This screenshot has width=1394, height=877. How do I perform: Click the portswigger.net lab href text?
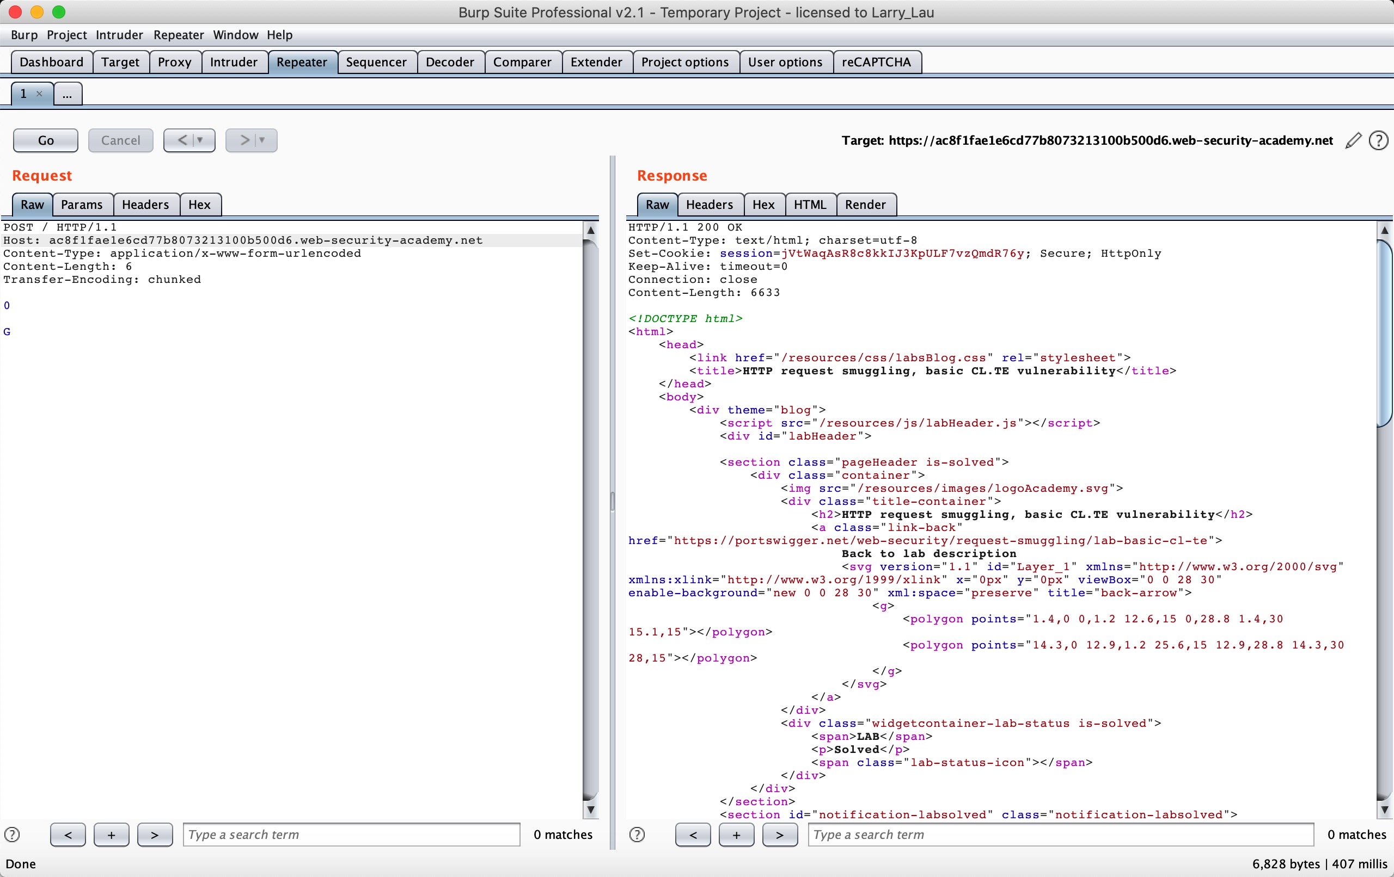pyautogui.click(x=941, y=540)
